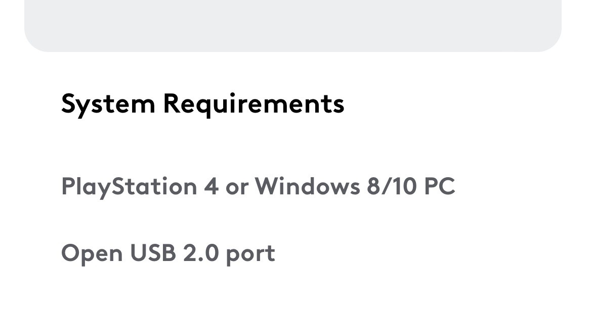592x313 pixels.
Task: Click the word USB
Action: coord(153,253)
